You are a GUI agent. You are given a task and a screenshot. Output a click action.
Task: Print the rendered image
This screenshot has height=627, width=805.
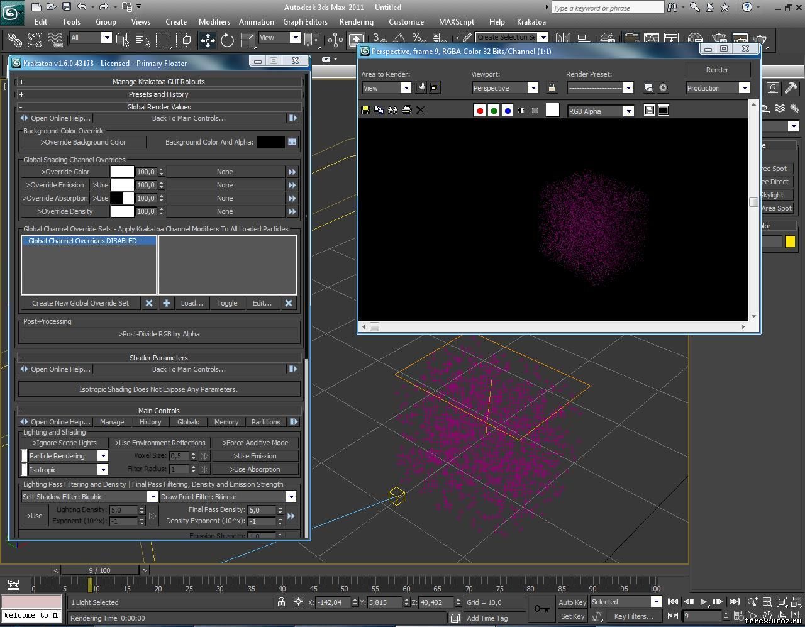pyautogui.click(x=406, y=110)
